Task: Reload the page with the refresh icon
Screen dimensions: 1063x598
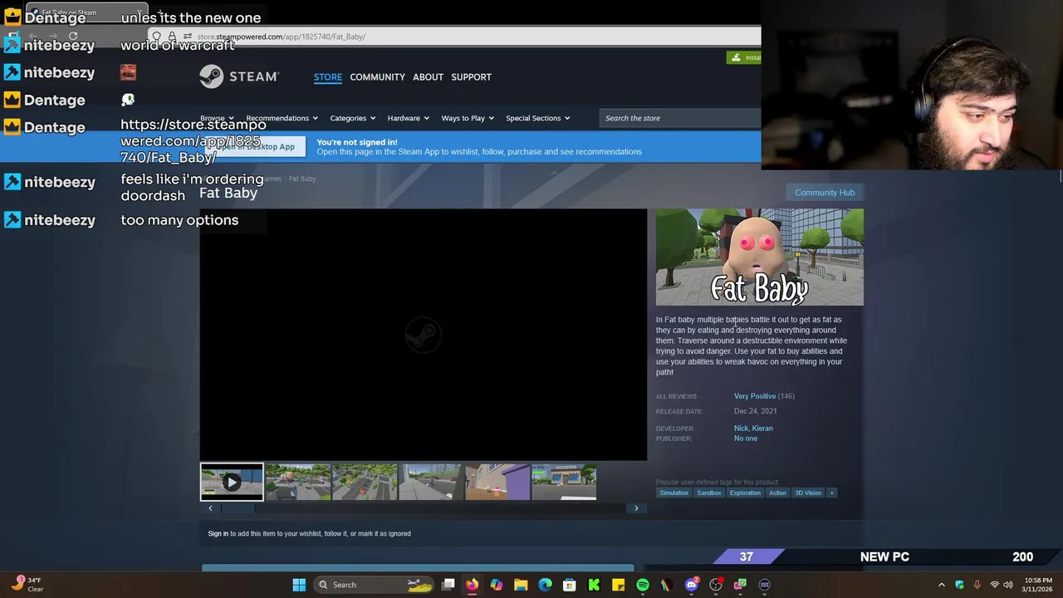Action: coord(73,37)
